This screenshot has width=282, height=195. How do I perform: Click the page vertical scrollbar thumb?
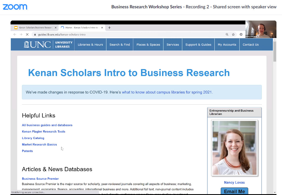[275, 52]
